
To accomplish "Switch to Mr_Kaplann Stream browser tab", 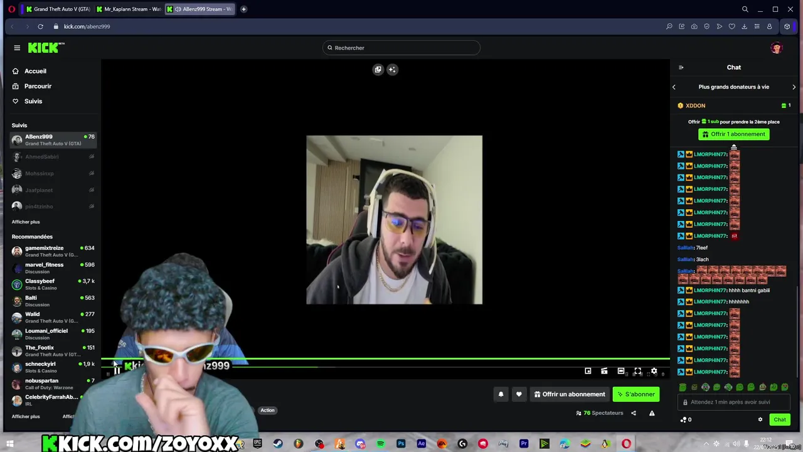I will tap(129, 9).
